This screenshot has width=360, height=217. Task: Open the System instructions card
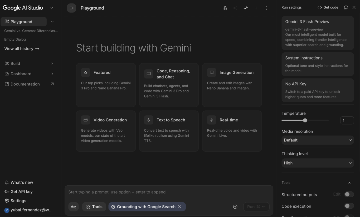[318, 64]
